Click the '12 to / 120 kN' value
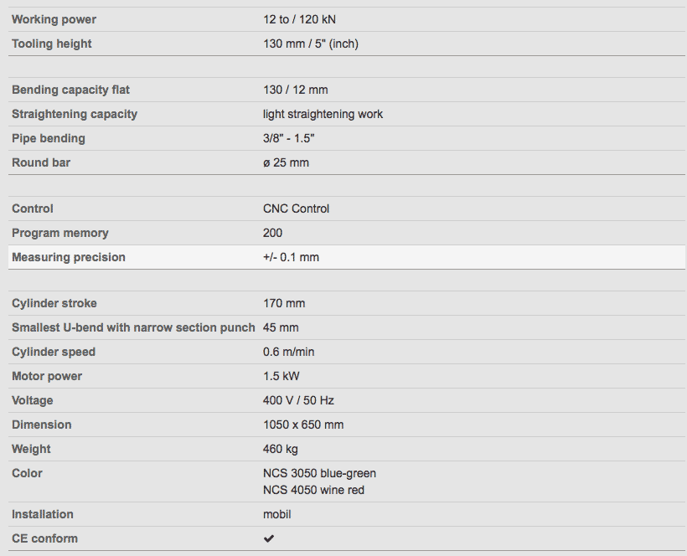The width and height of the screenshot is (687, 556). click(x=299, y=19)
